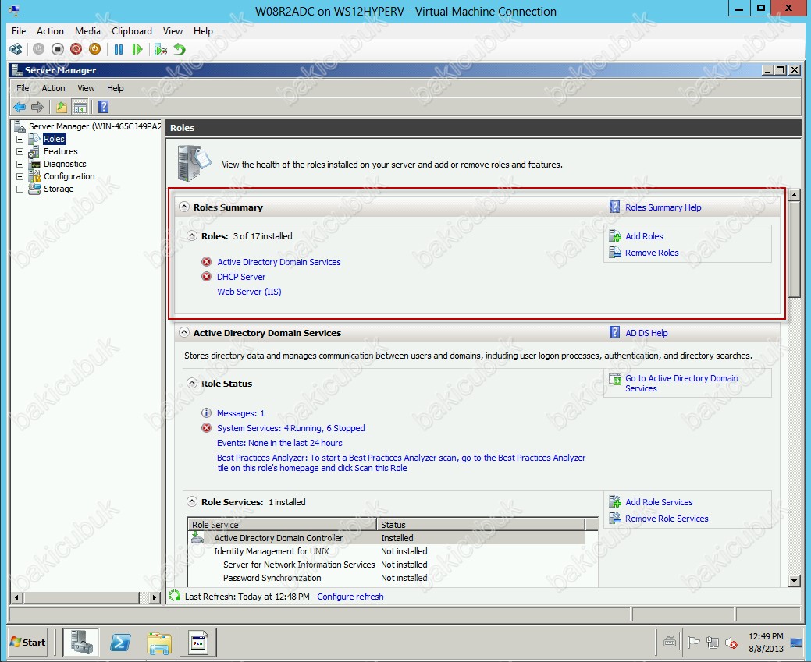Click the Remove Roles icon
The height and width of the screenshot is (662, 811).
click(615, 252)
